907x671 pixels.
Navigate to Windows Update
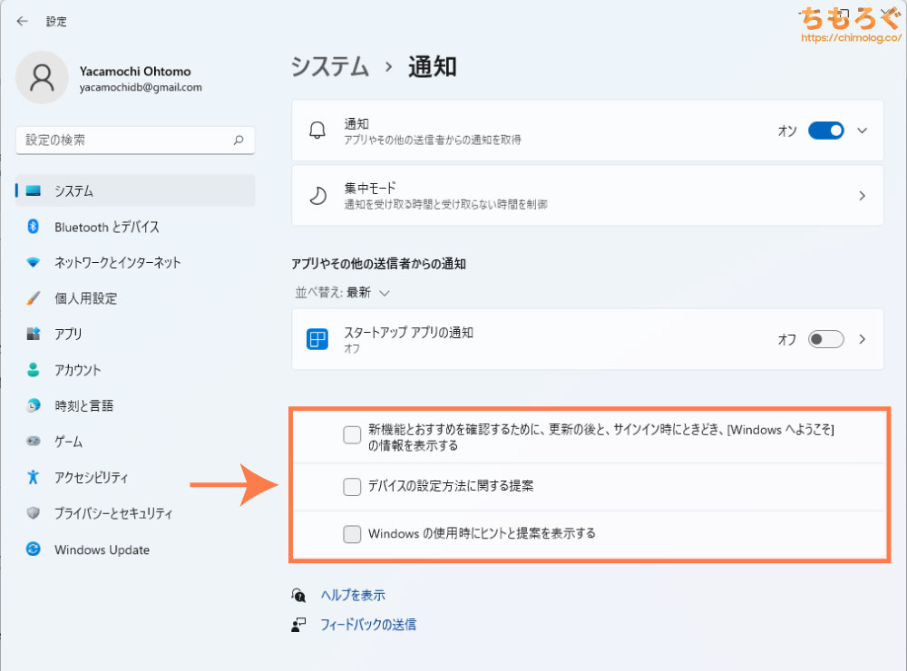135,549
